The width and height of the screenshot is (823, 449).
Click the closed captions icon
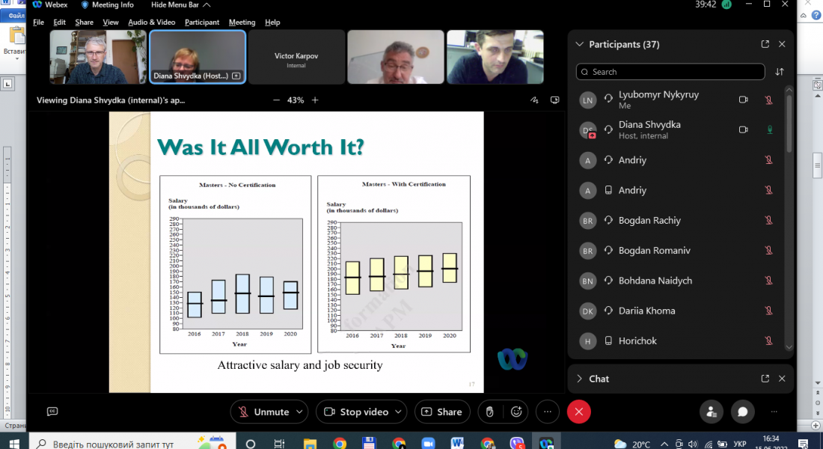[52, 412]
